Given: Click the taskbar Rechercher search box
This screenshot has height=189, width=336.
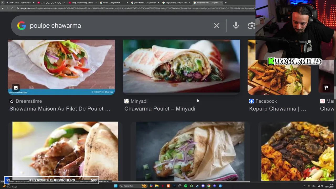Looking at the screenshot, I should click(133, 186).
